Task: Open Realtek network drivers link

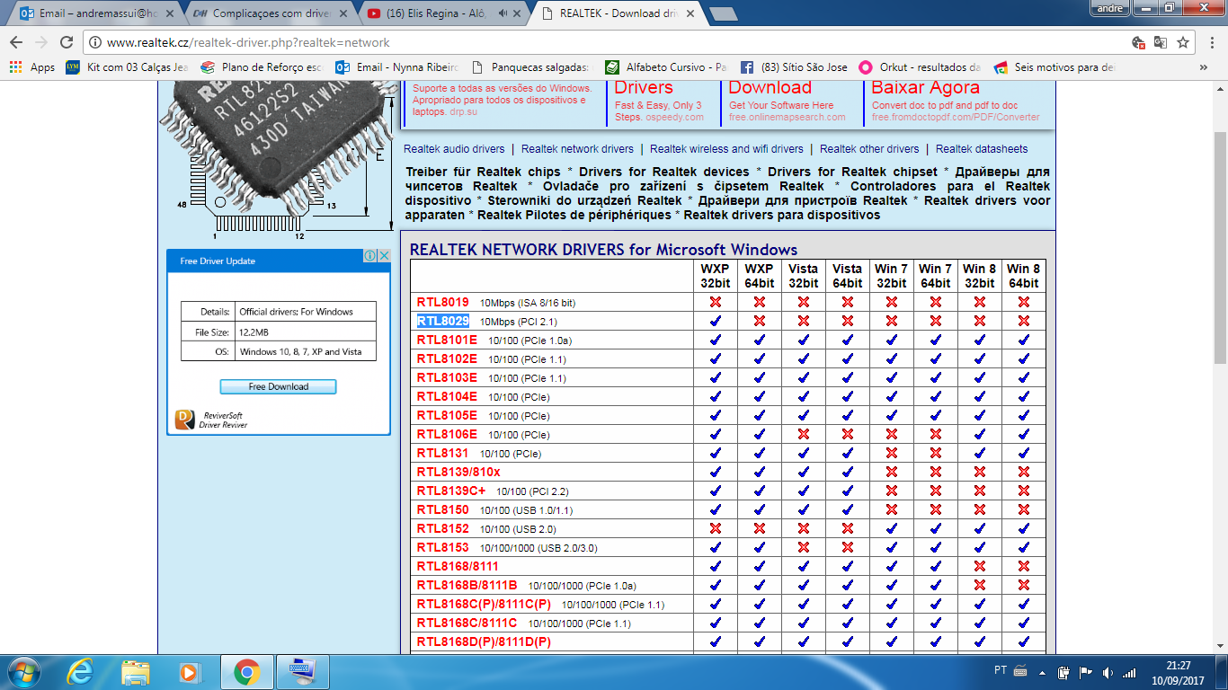Action: [x=577, y=149]
